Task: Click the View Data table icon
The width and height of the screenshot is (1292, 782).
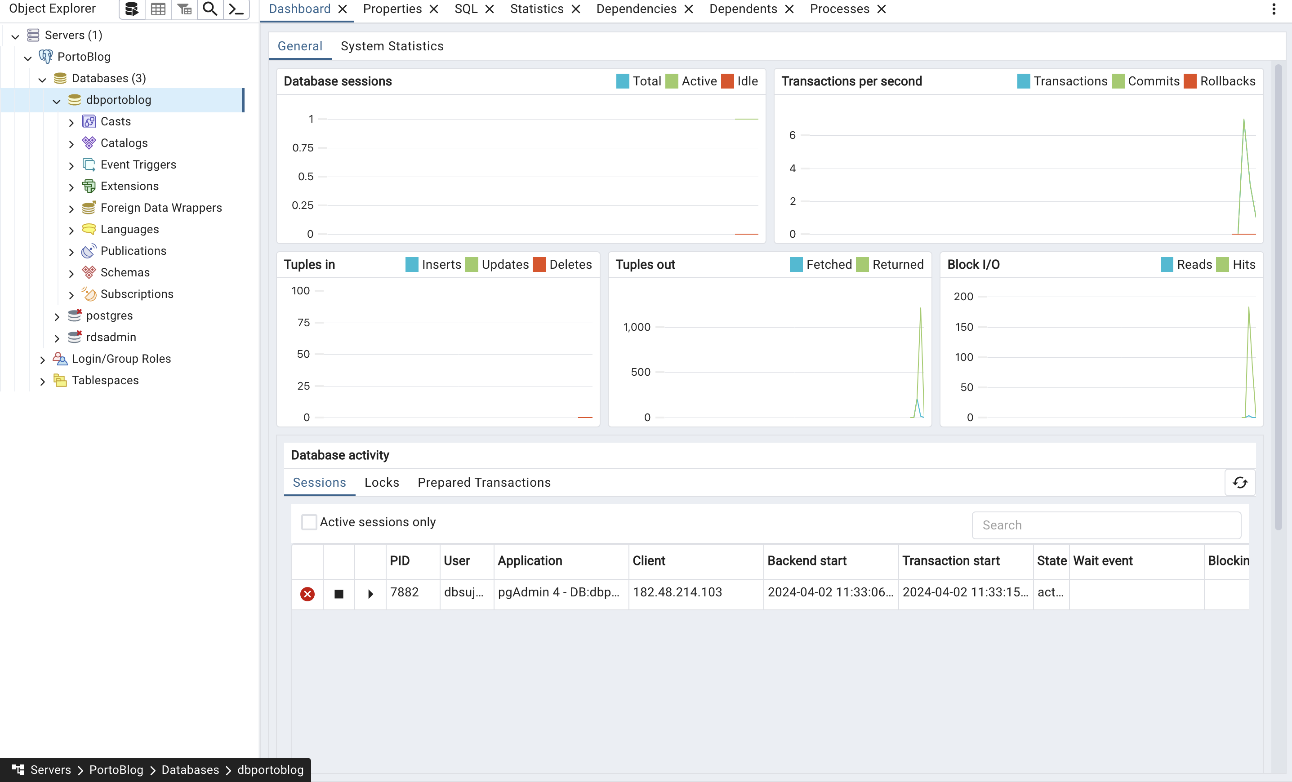Action: (x=158, y=9)
